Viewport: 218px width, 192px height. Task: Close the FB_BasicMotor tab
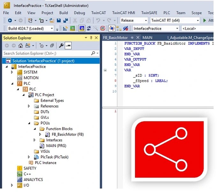138,37
